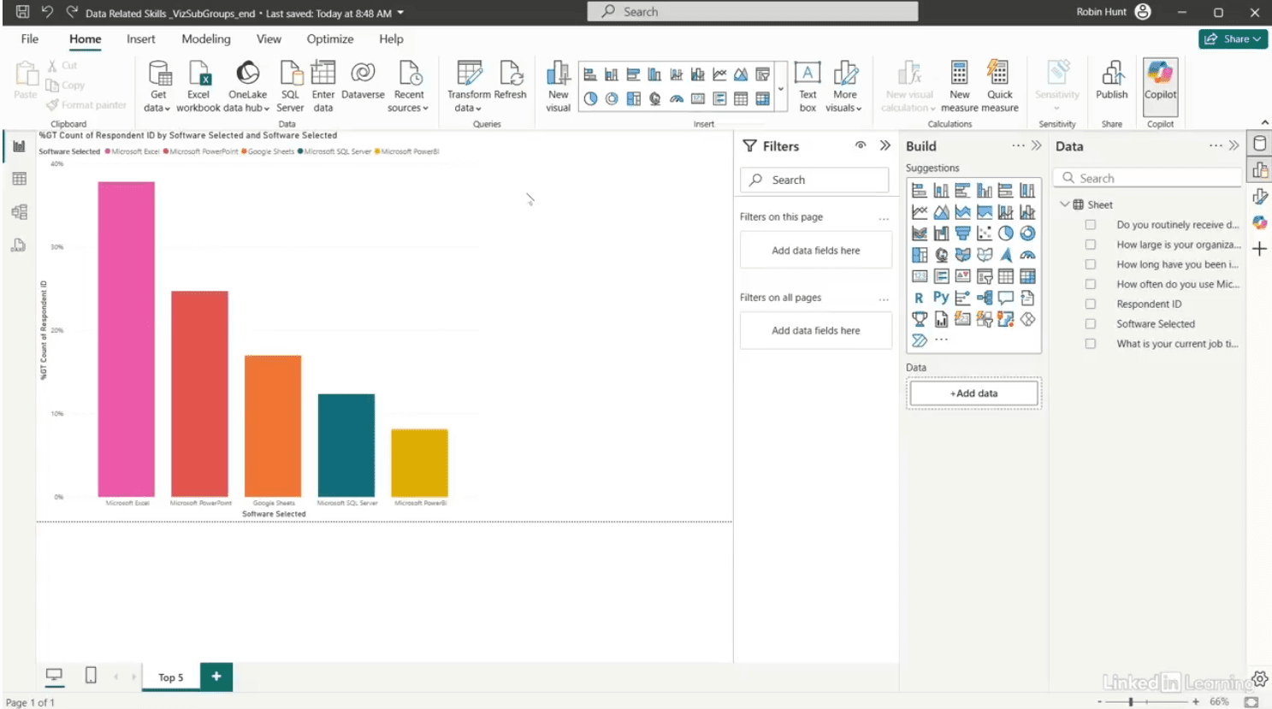
Task: Check the 'What is your current job ti...' field
Action: coord(1091,344)
